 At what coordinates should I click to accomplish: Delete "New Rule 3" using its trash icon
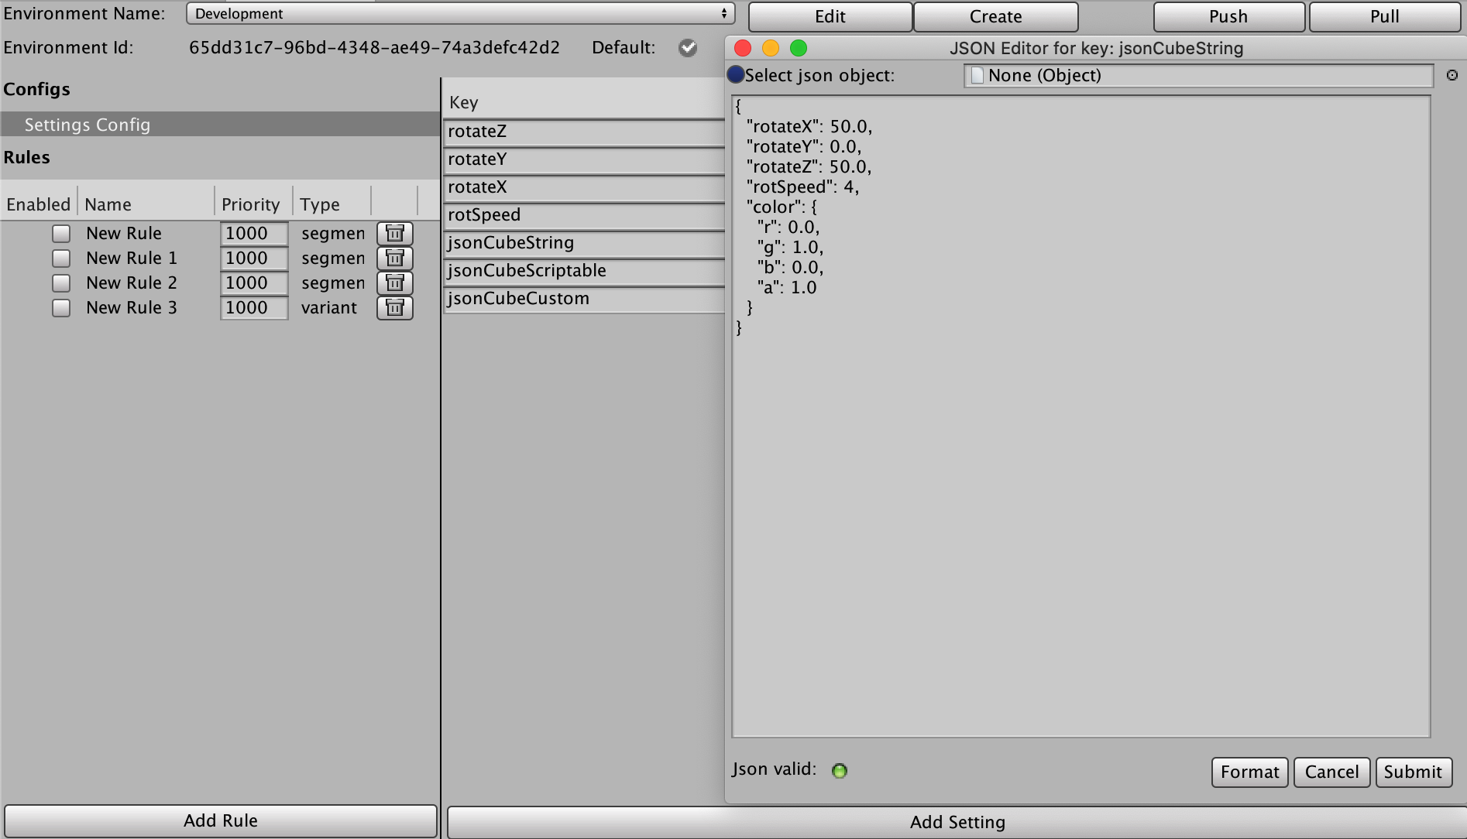(394, 307)
